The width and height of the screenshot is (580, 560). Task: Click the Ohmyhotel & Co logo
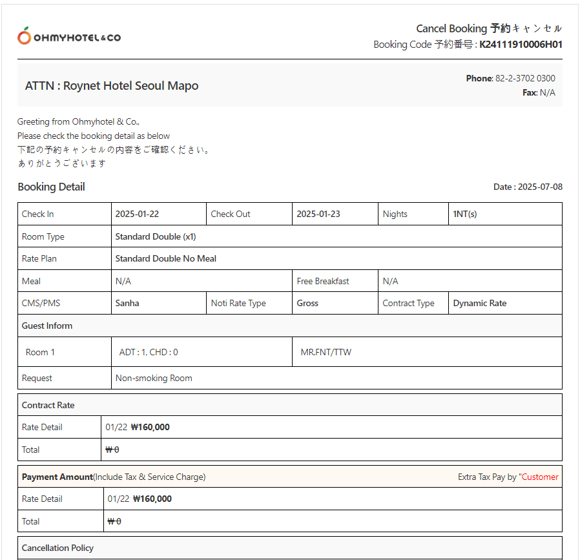tap(69, 37)
